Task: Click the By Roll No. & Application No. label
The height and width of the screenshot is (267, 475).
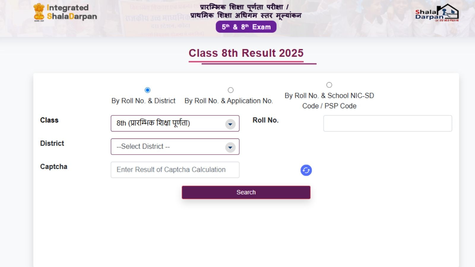Action: [229, 101]
